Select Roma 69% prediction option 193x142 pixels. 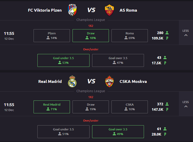(x=130, y=36)
